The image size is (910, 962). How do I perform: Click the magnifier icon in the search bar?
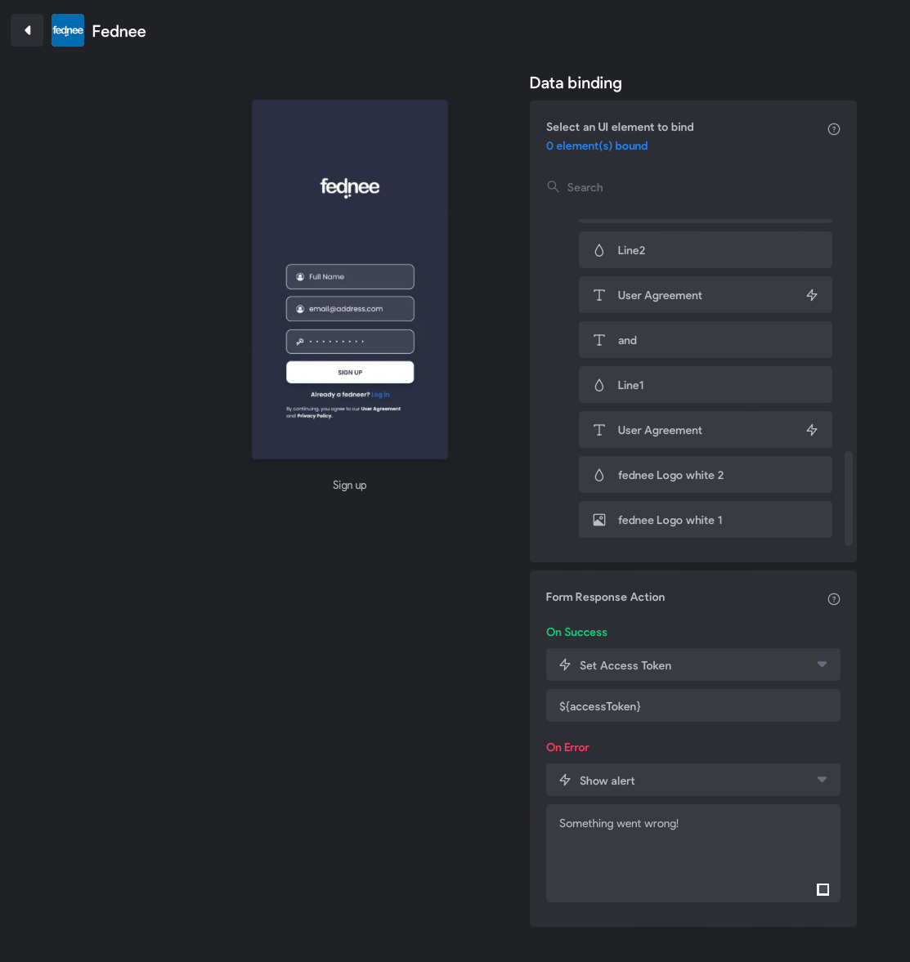(x=553, y=186)
